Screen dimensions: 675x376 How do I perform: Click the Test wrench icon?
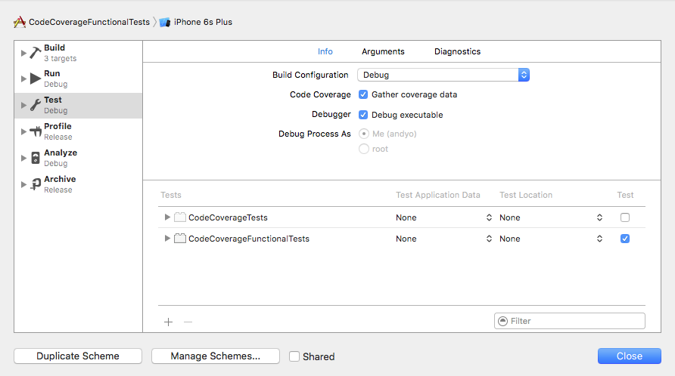click(x=36, y=105)
